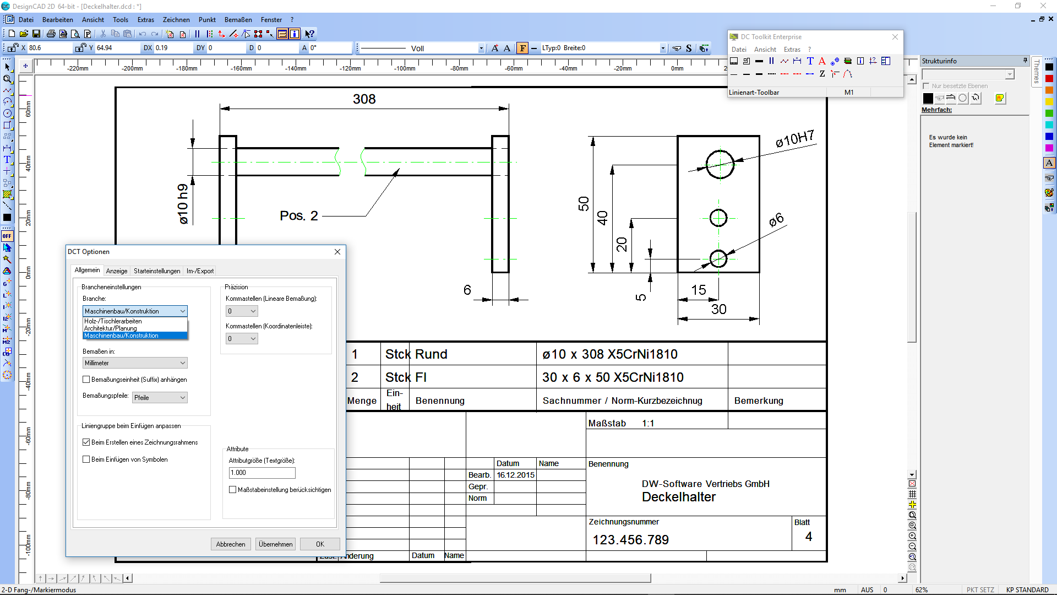Open the Bemaßungspfeile 'Pfeile' dropdown
The height and width of the screenshot is (595, 1057).
tap(160, 398)
